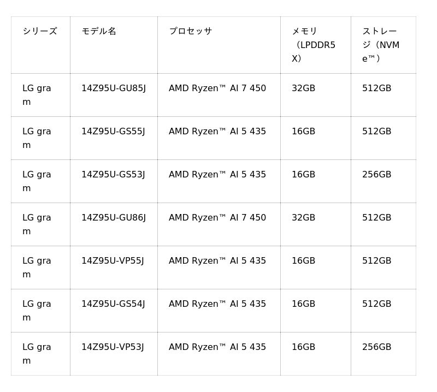Select the ストレージ (NVMe™) column header

[x=381, y=45]
